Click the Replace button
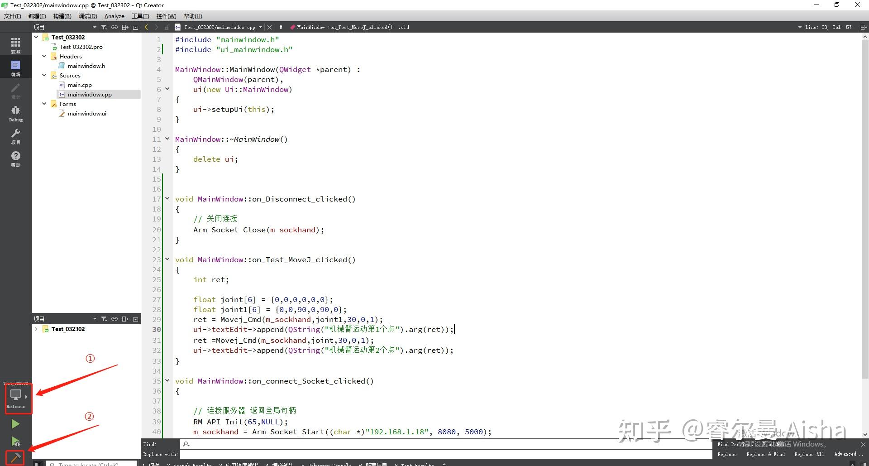Image resolution: width=869 pixels, height=466 pixels. click(x=727, y=454)
